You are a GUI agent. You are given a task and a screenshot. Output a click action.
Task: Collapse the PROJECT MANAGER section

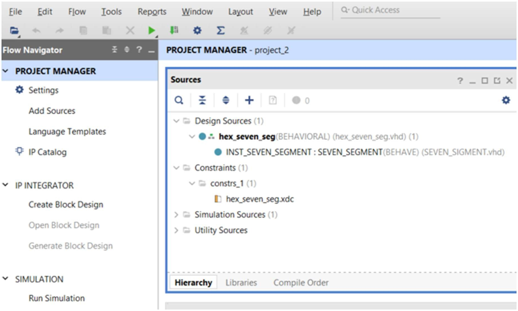[x=6, y=71]
